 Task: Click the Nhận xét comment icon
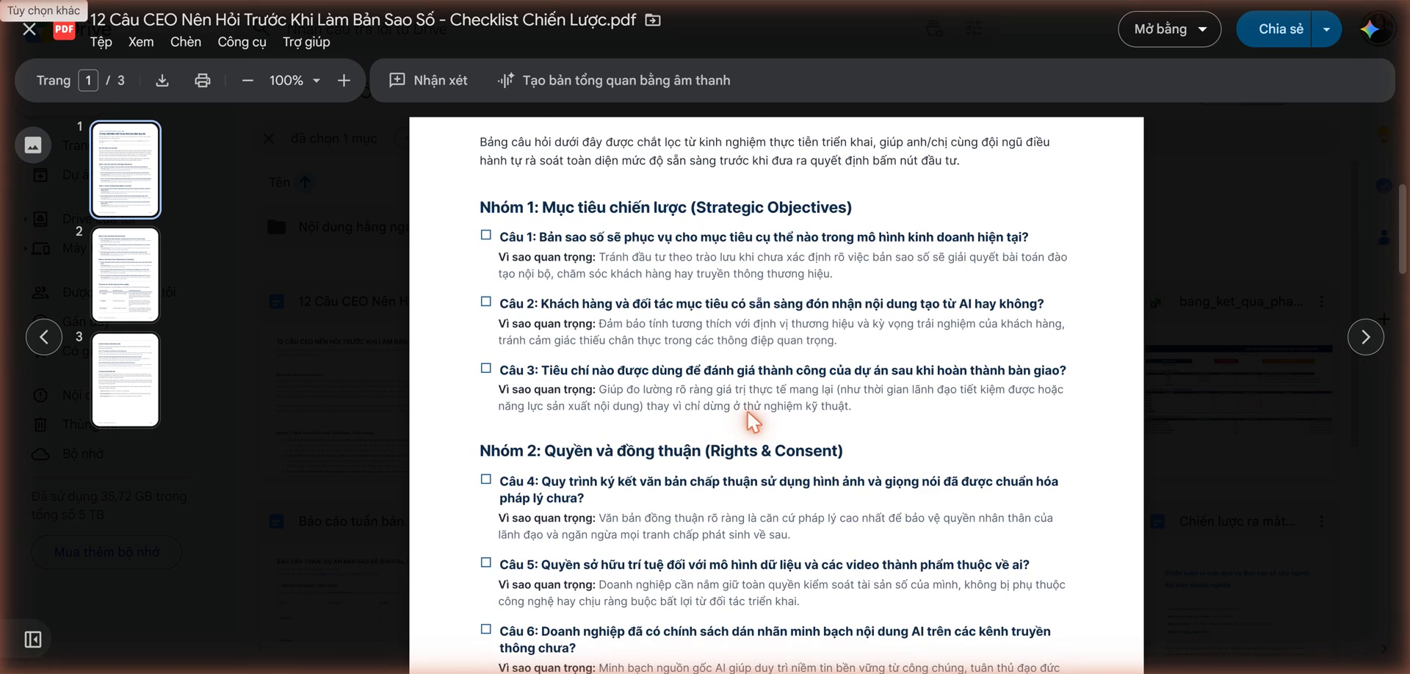(397, 80)
